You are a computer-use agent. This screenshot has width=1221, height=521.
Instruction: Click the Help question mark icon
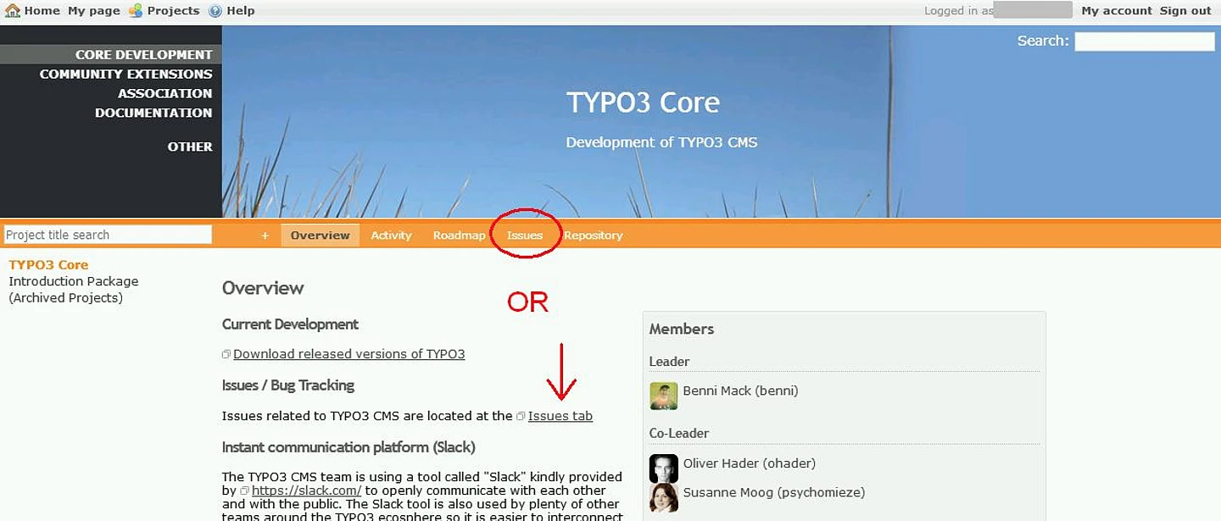pos(215,11)
